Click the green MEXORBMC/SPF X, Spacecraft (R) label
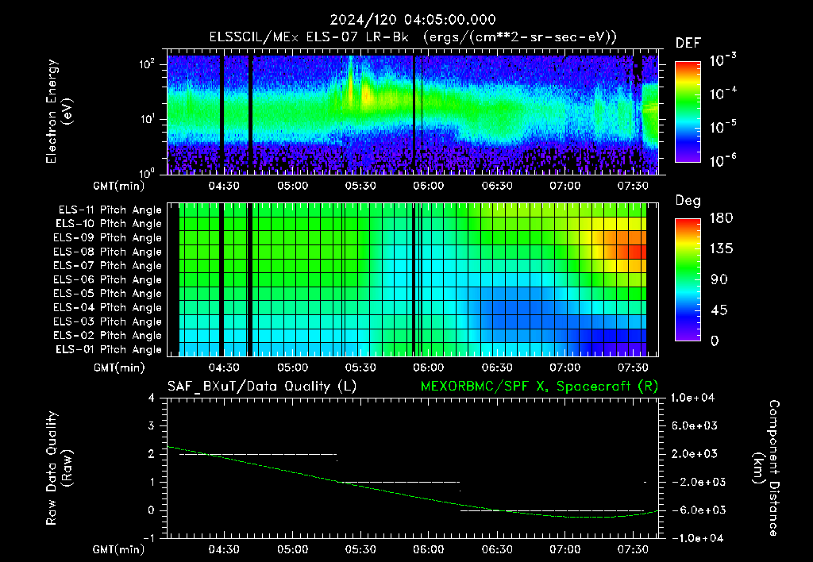 click(x=539, y=387)
